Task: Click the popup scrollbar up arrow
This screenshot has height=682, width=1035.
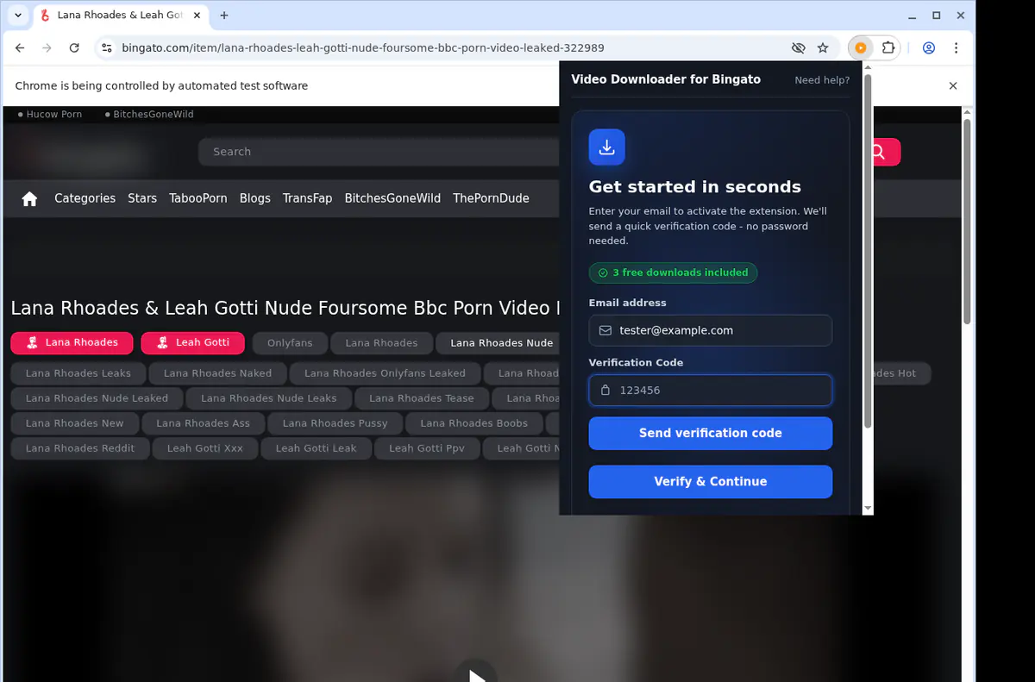Action: tap(868, 66)
